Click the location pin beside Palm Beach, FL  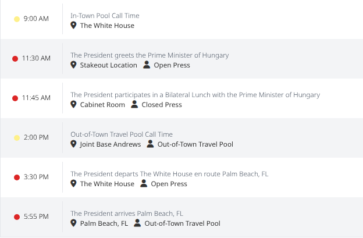(74, 223)
